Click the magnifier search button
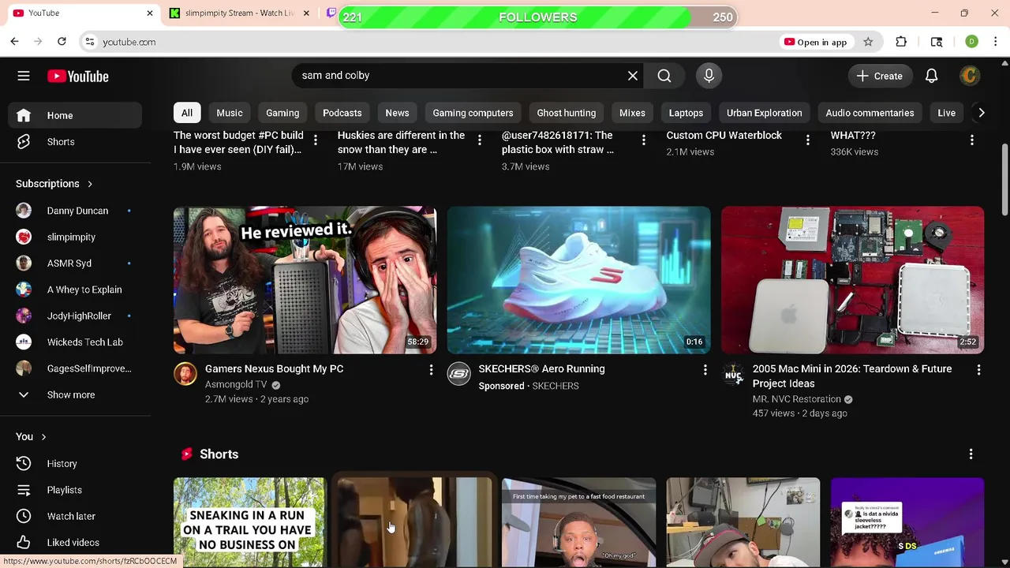This screenshot has height=568, width=1010. tap(664, 76)
